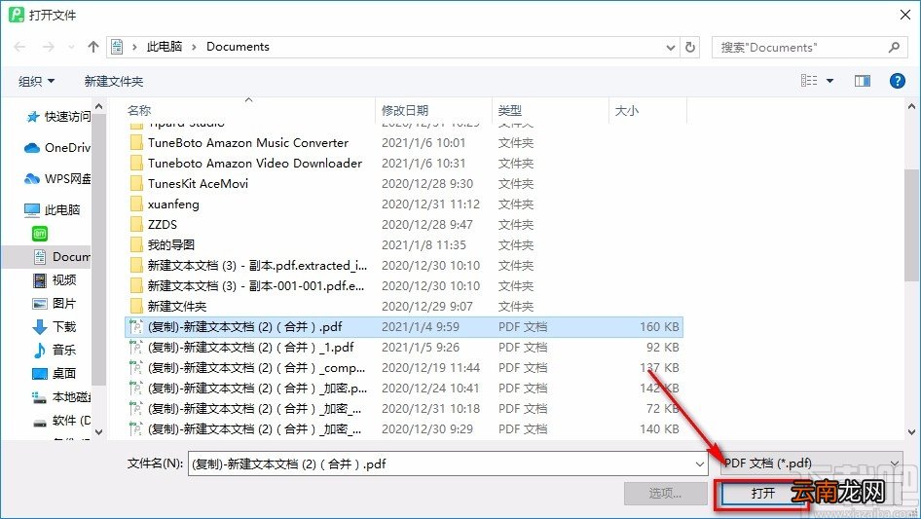Expand the 组织 dropdown menu

[36, 81]
